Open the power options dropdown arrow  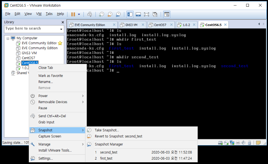coord(79,14)
